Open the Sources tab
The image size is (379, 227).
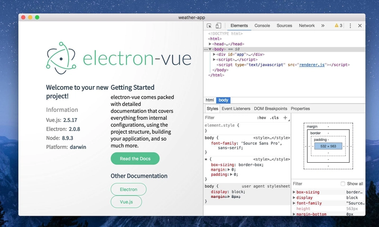284,26
